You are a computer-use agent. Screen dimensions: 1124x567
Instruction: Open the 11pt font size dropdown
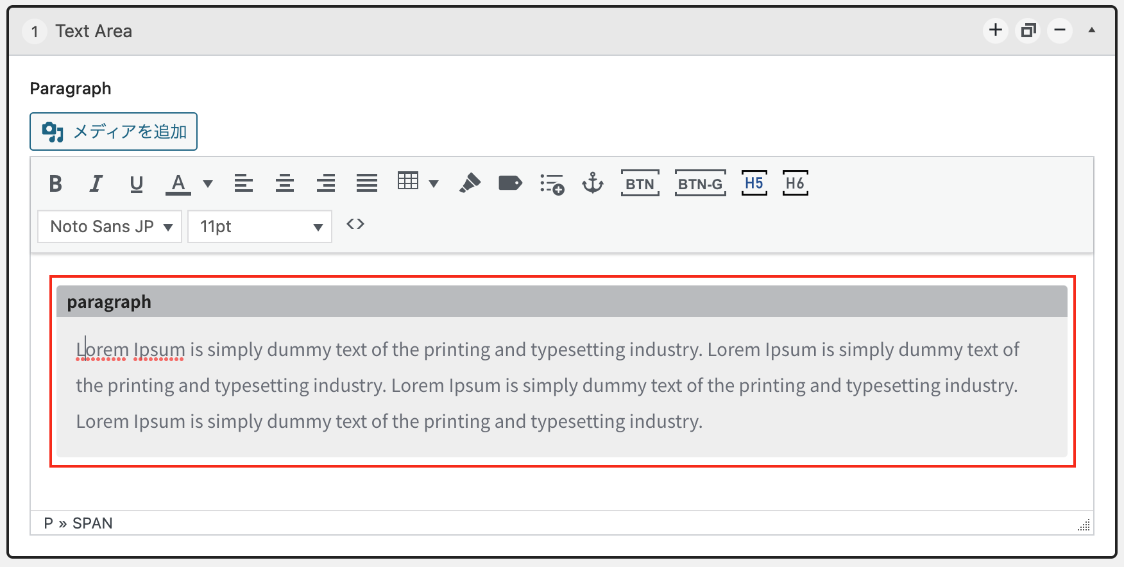click(260, 226)
